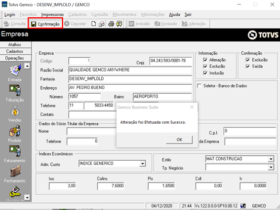Open the Entrada sidebar shortcut
The image size is (280, 210).
click(15, 73)
